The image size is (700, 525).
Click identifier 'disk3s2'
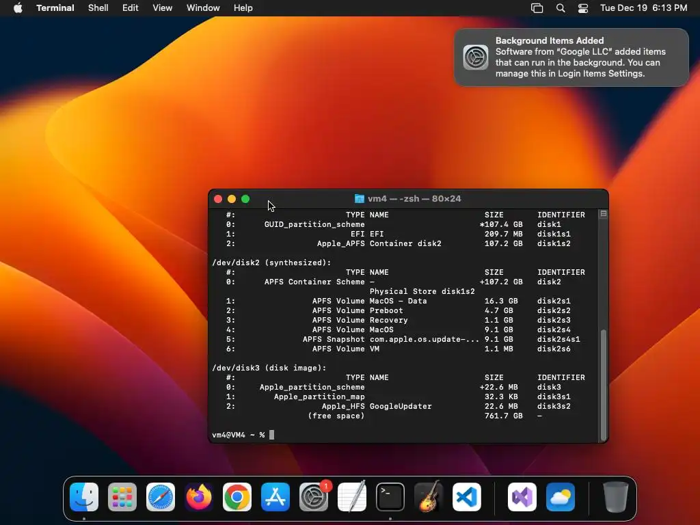pos(554,406)
